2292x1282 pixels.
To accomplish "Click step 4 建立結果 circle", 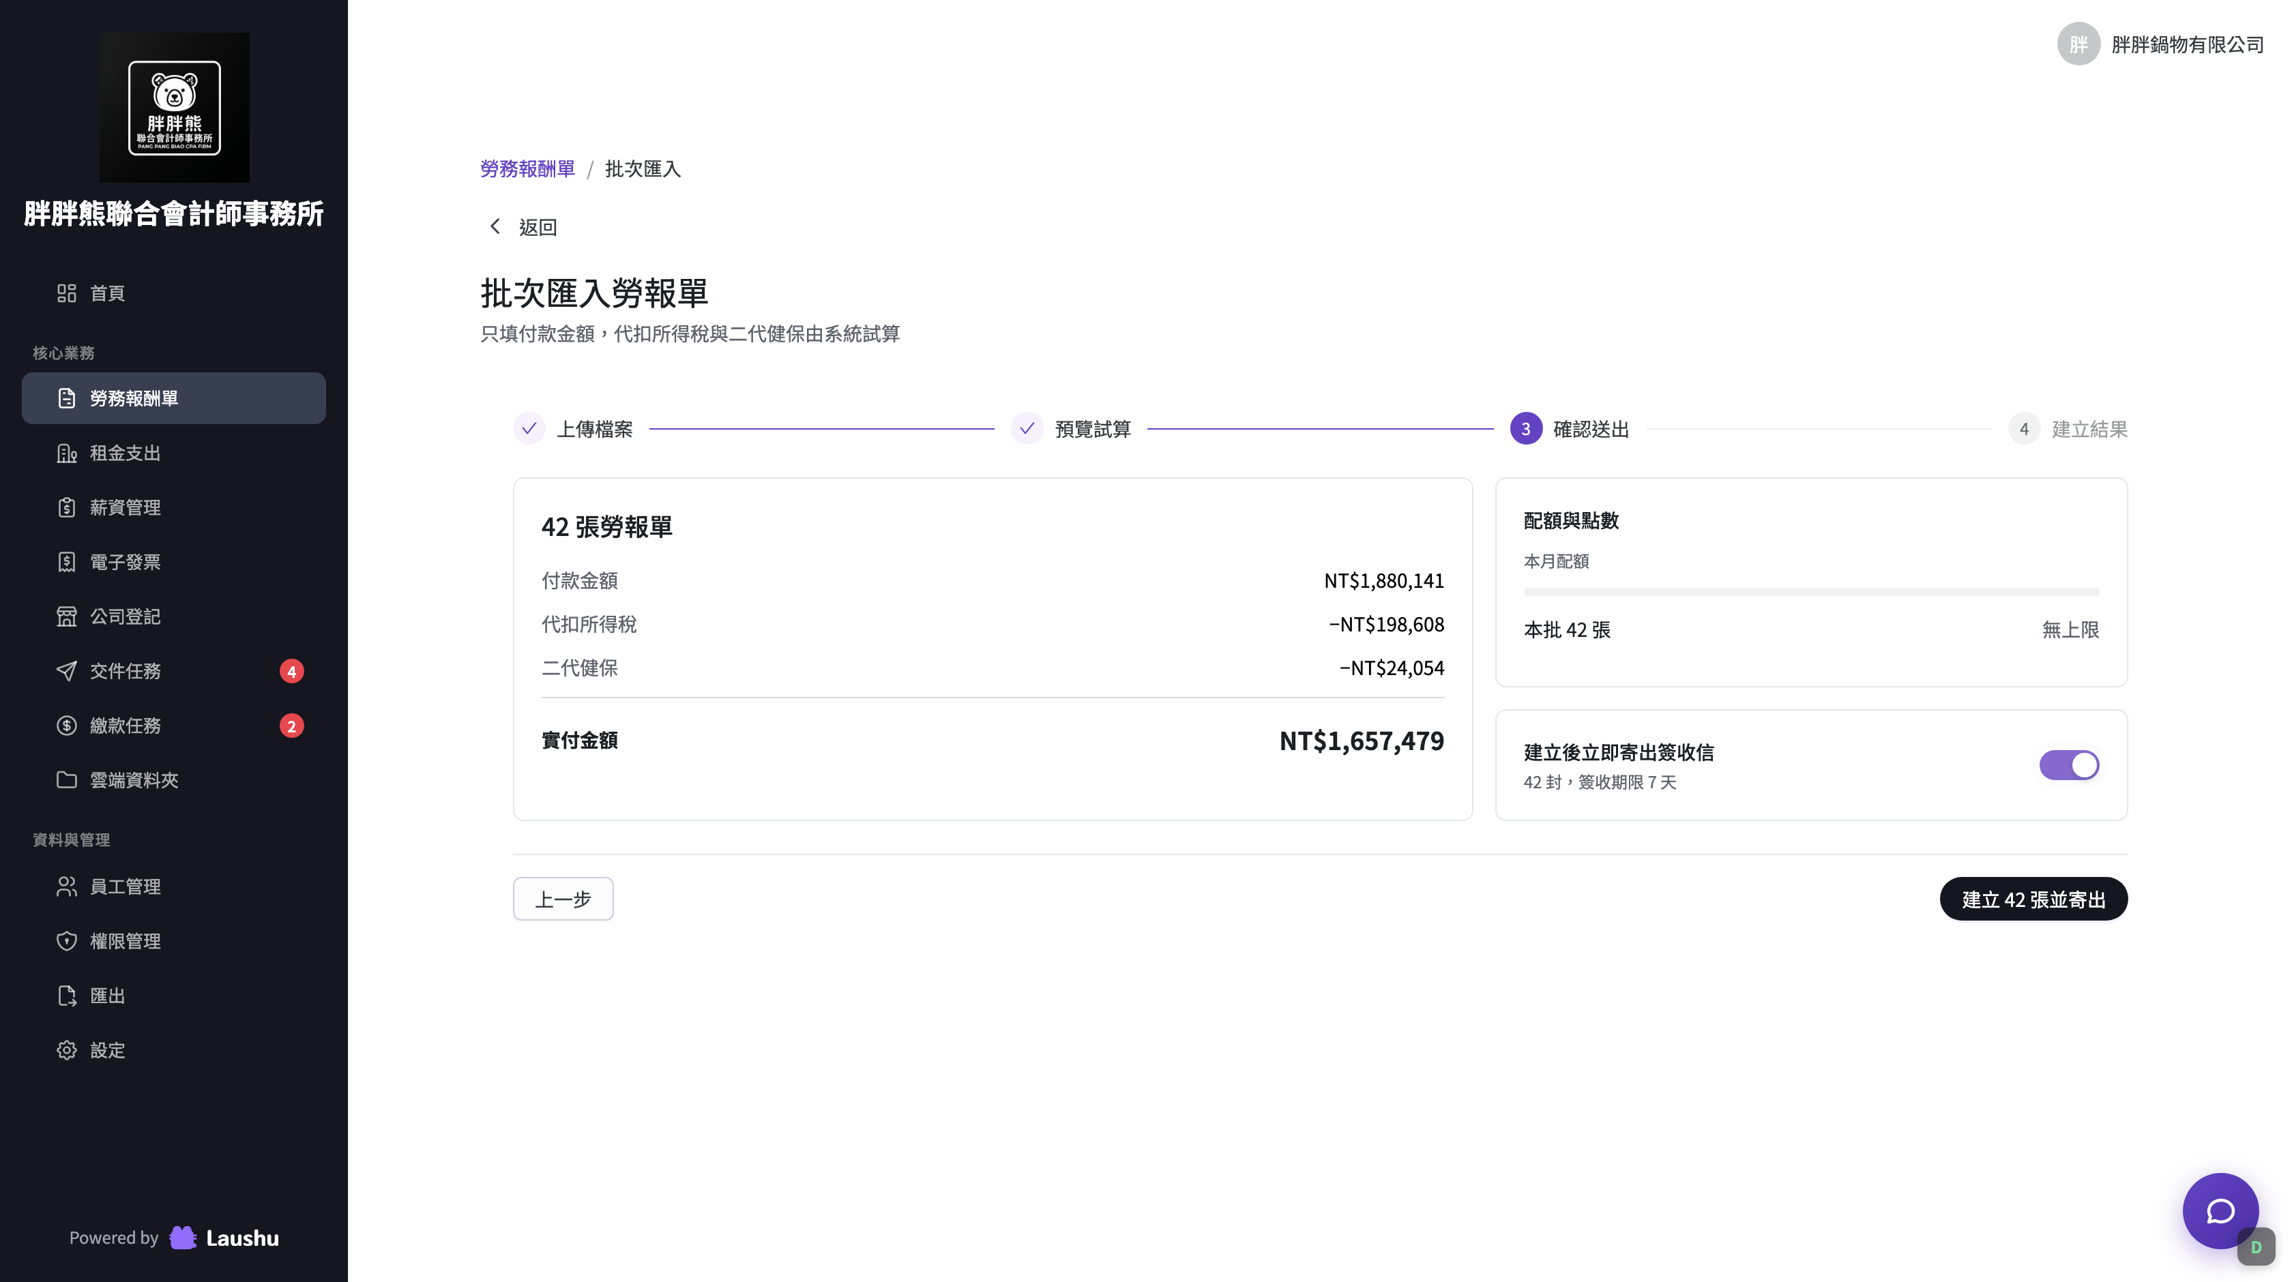I will [2024, 429].
